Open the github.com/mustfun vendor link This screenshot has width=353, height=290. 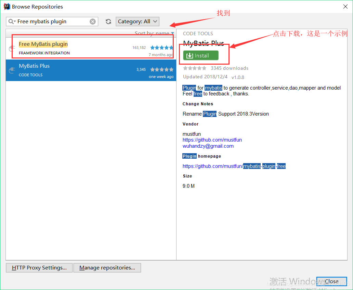(212, 140)
